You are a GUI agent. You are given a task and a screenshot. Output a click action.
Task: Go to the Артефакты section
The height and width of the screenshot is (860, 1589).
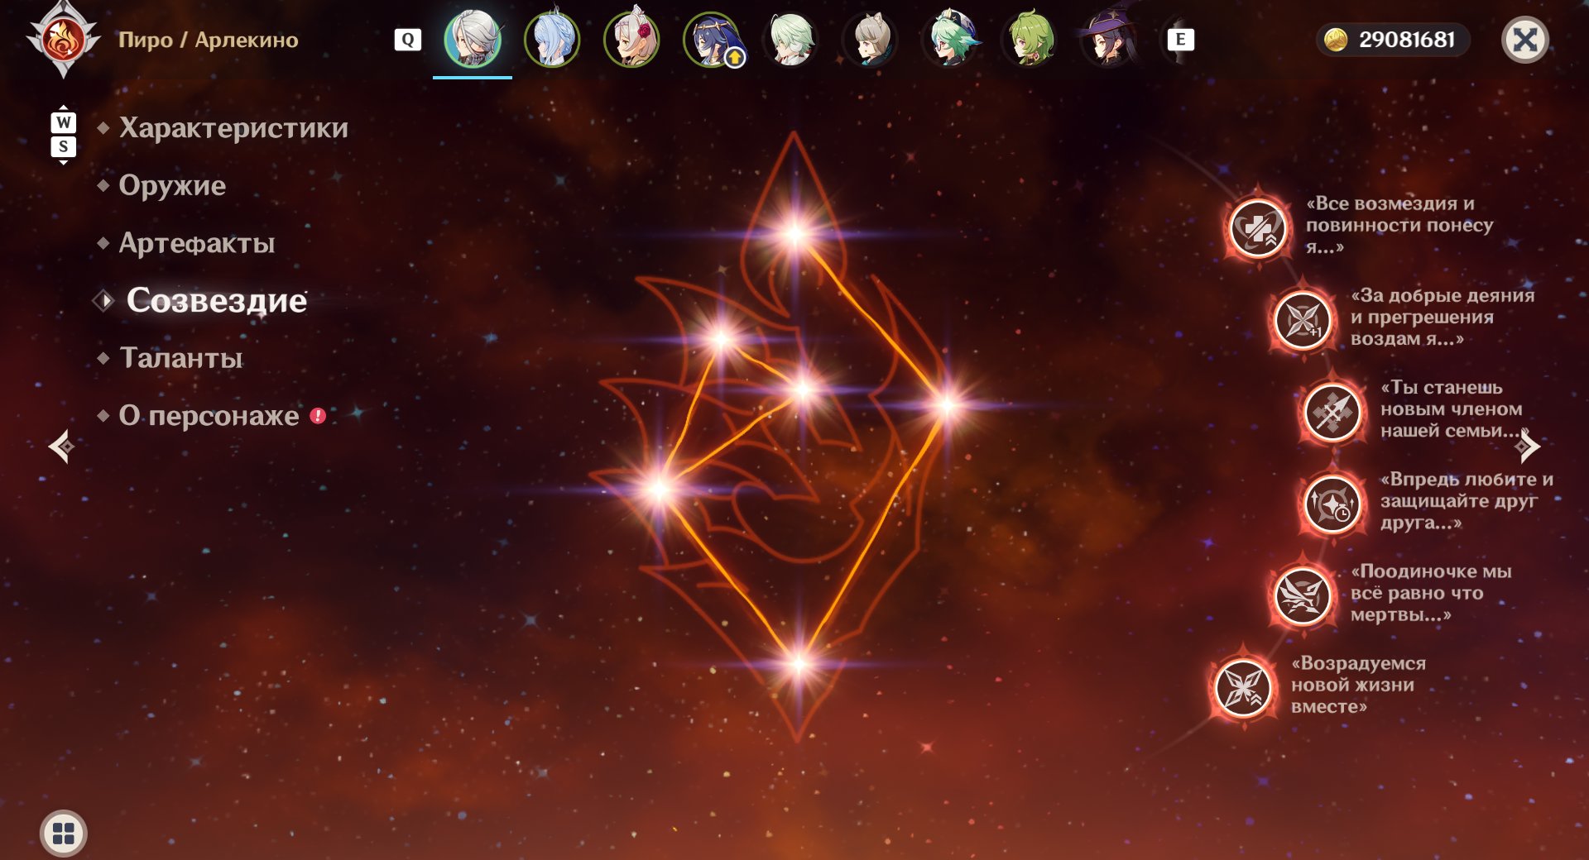197,243
